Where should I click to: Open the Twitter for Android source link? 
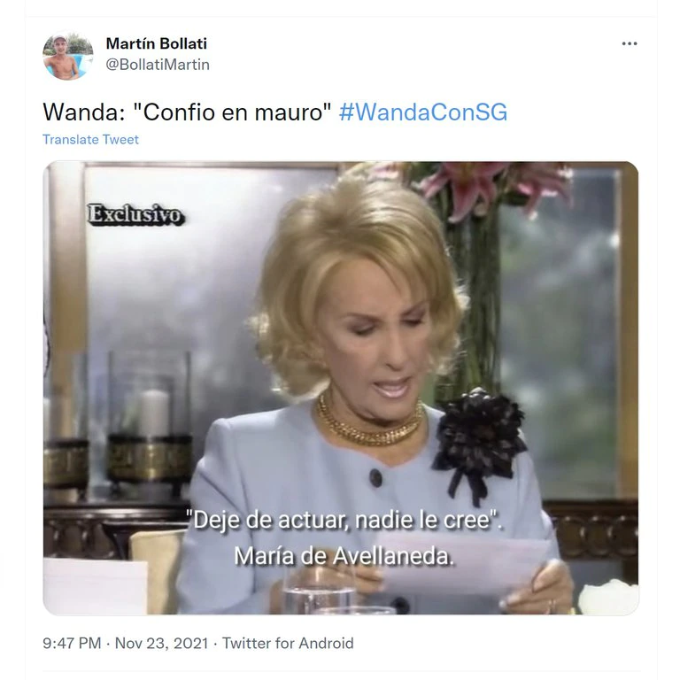[288, 643]
